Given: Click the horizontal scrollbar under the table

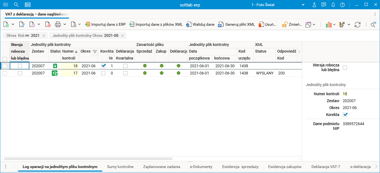Looking at the screenshot, I should click(88, 159).
